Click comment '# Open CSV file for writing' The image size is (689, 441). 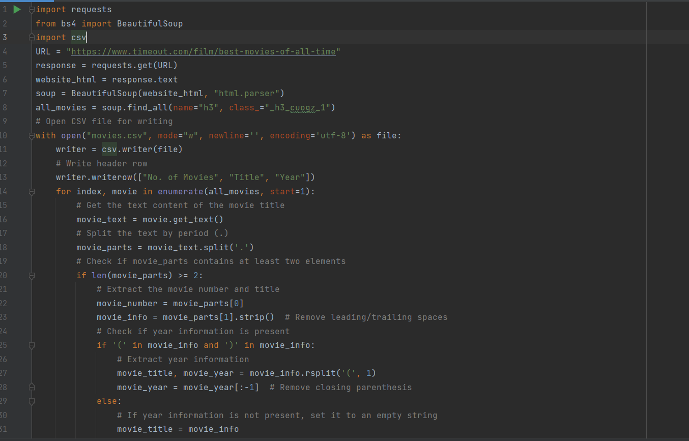[104, 122]
